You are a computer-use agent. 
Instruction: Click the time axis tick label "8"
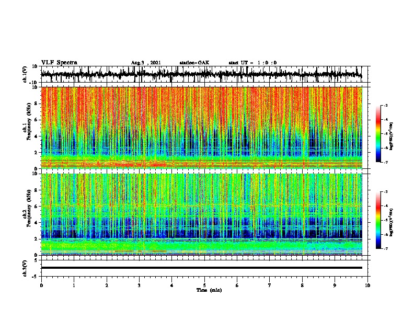302,285
